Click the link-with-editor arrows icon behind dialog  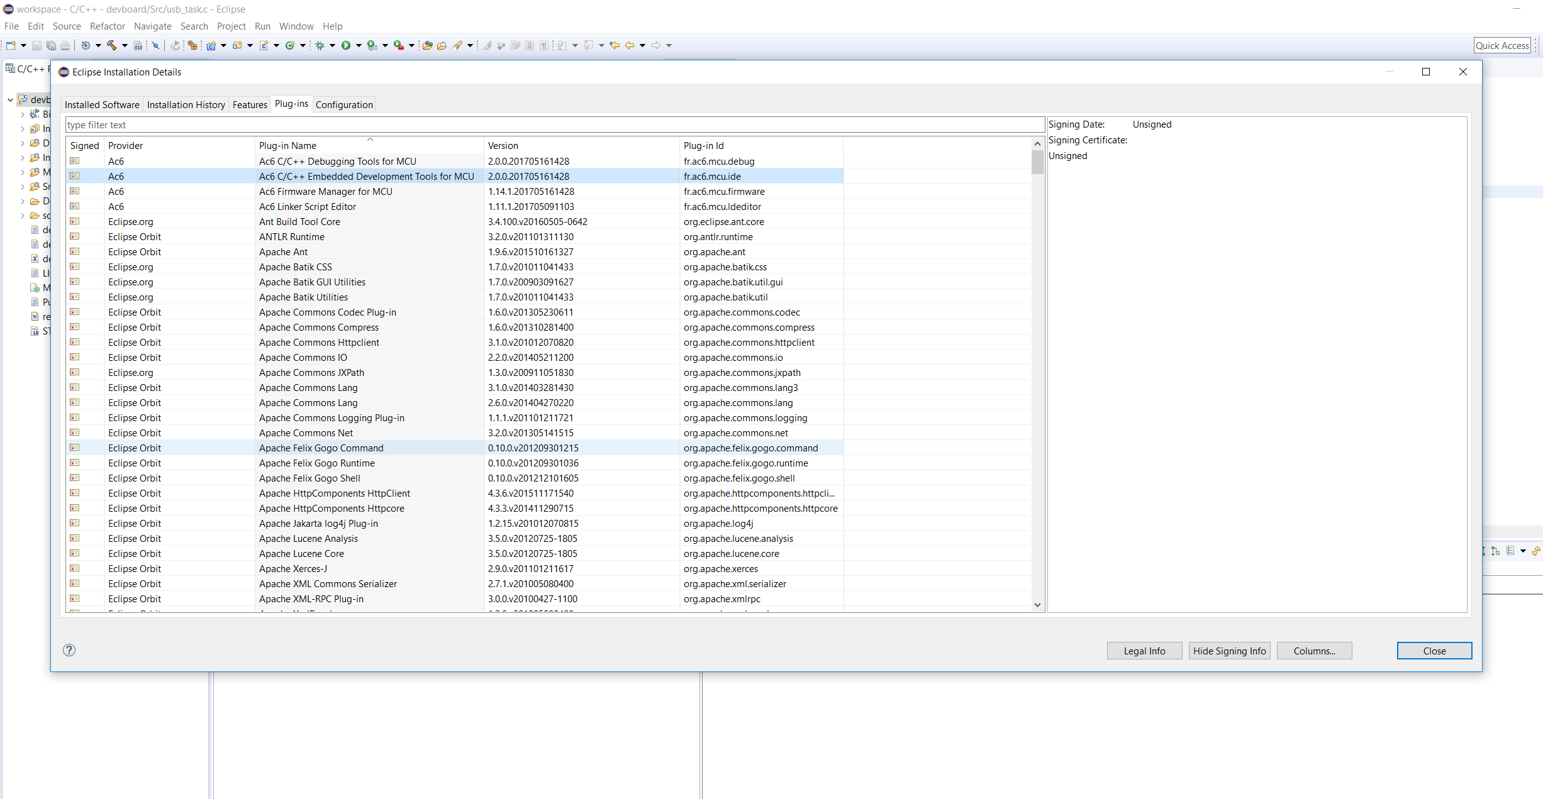click(1535, 551)
